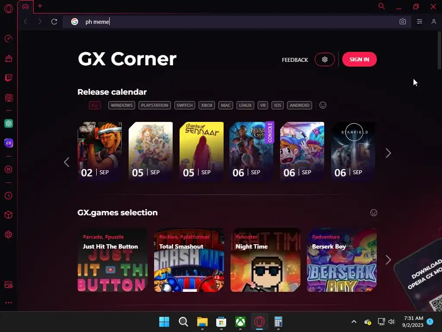The height and width of the screenshot is (332, 442).
Task: Click smiley feedback icon beside release filters
Action: point(323,105)
